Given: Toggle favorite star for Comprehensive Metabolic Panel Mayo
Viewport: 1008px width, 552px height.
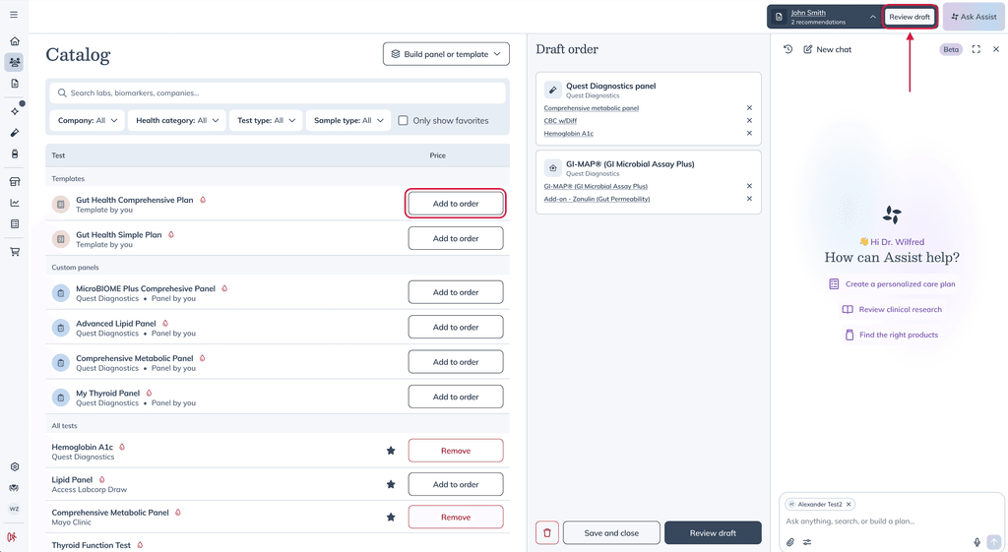Looking at the screenshot, I should click(x=391, y=518).
